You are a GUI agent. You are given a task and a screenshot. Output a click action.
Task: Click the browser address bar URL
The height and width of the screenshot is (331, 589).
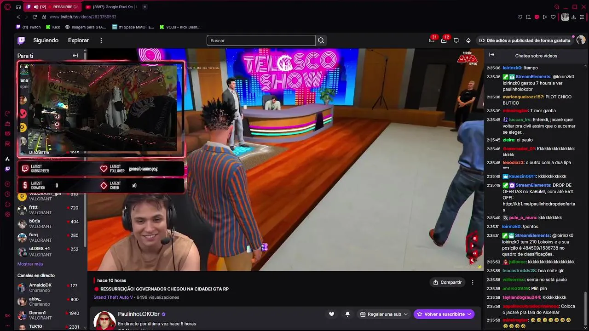(83, 17)
